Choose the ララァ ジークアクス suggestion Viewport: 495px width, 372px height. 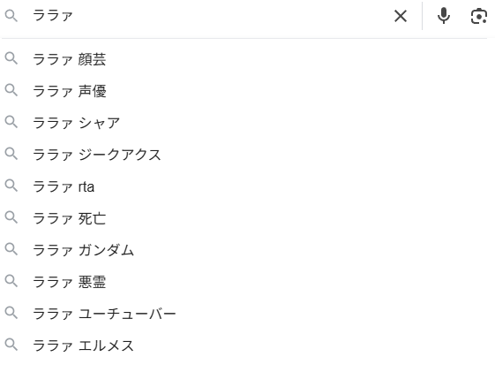pos(244,155)
